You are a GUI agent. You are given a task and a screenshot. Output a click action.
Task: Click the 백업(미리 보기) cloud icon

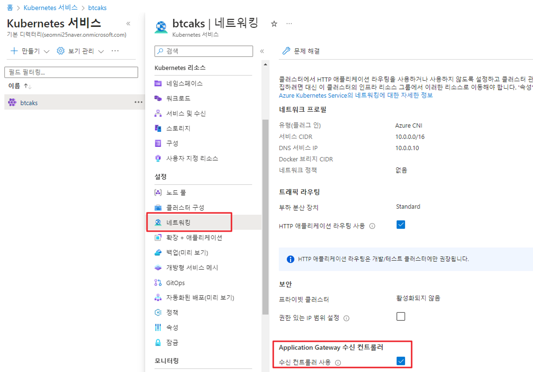[x=158, y=252]
